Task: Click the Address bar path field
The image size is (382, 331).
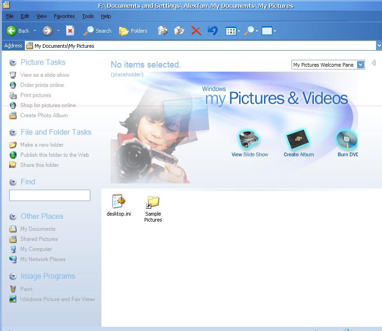Action: [200, 46]
